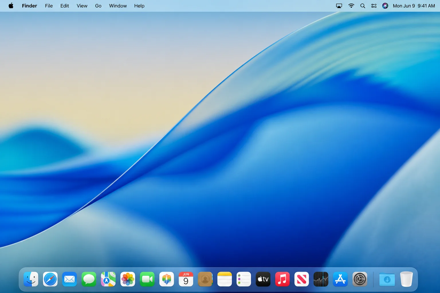Open the Downloads folder stack

(387, 279)
